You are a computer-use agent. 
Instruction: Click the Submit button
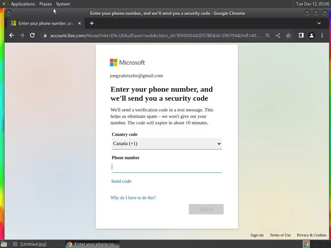tap(206, 209)
